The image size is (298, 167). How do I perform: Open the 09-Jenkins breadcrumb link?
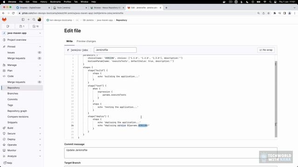[x=88, y=20]
